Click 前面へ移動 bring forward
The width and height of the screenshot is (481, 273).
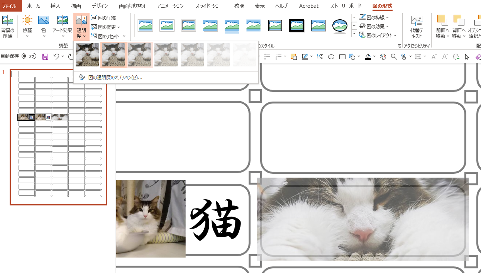(x=442, y=27)
